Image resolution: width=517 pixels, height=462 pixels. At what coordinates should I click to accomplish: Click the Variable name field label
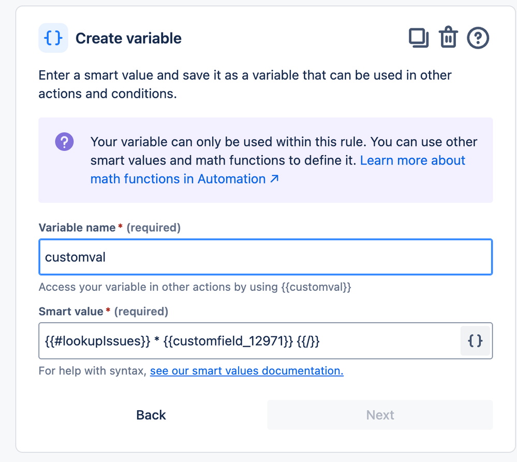click(77, 228)
